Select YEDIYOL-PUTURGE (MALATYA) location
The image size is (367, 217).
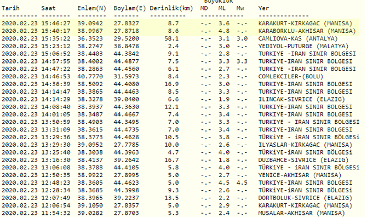tap(303, 46)
